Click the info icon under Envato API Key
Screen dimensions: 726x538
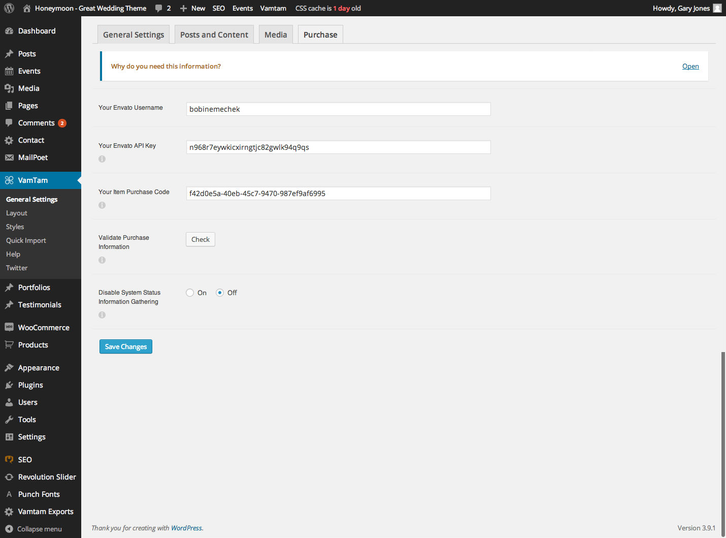pyautogui.click(x=102, y=159)
